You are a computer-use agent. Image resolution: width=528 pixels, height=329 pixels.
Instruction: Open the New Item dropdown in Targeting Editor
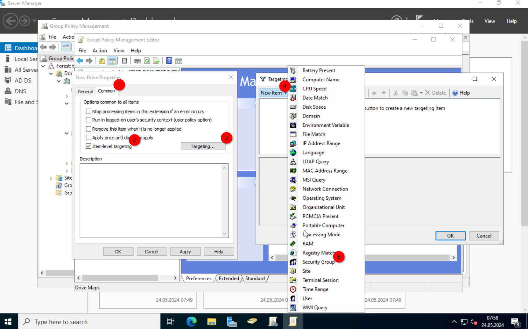click(x=273, y=93)
